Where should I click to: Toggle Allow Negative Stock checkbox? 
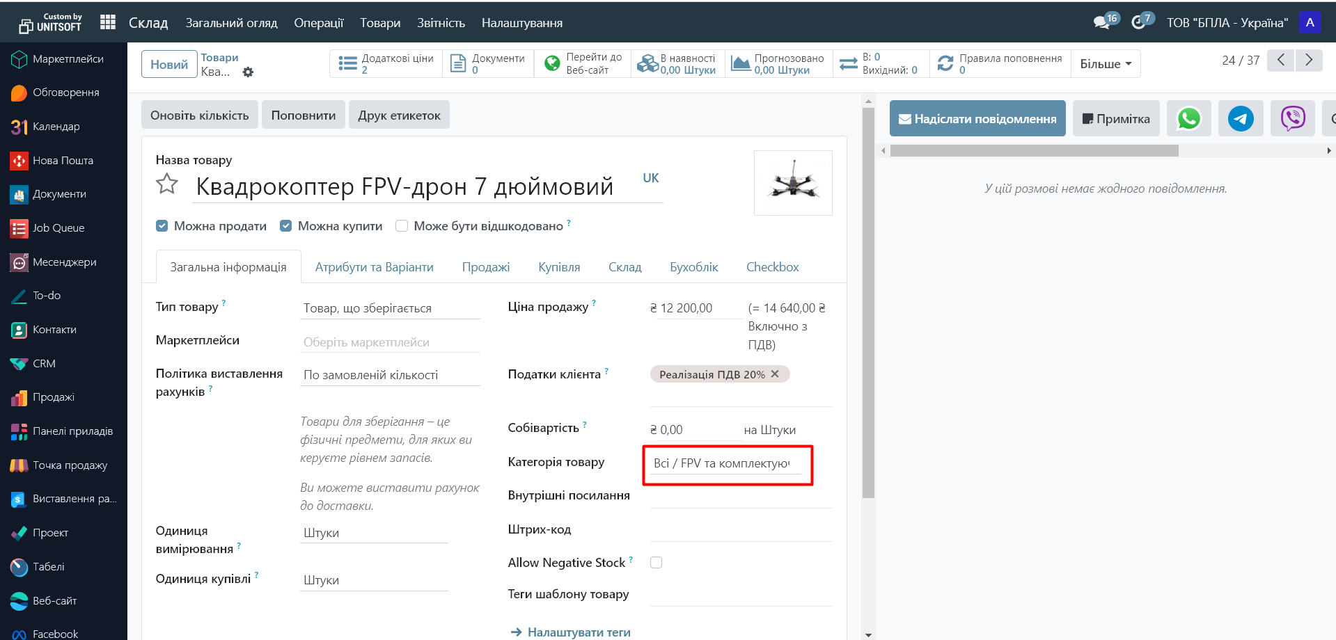[656, 563]
